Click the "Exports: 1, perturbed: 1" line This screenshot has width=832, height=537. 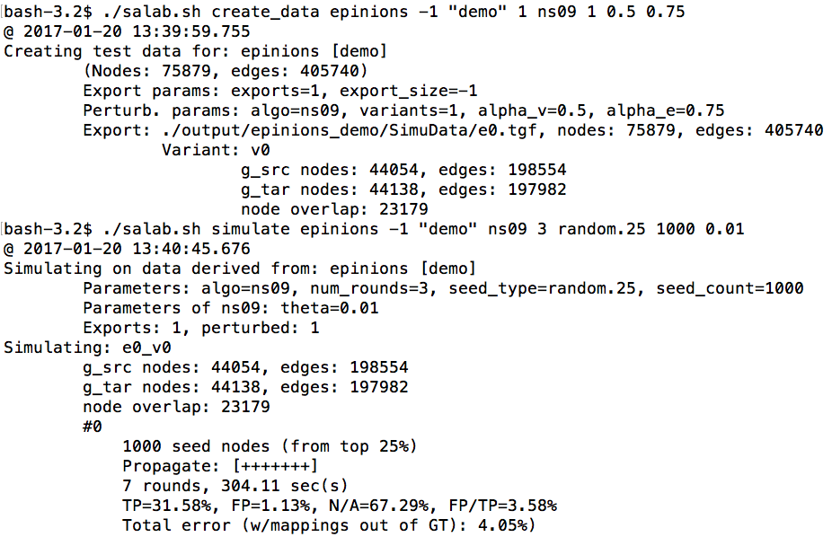(201, 328)
